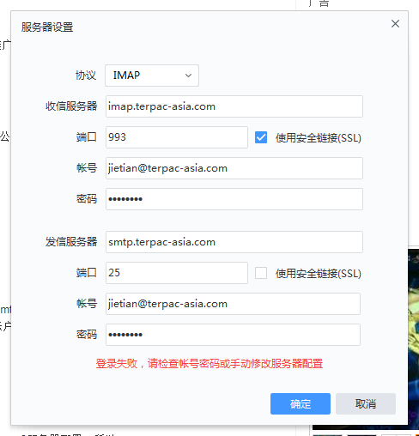Click the outgoing port field showing 25
Image resolution: width=419 pixels, height=436 pixels.
[x=177, y=273]
